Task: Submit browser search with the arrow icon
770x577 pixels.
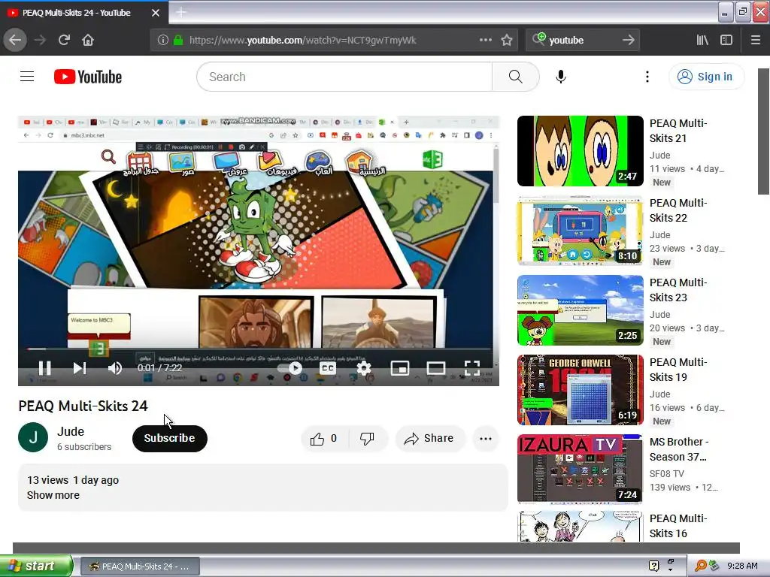Action: coord(628,41)
